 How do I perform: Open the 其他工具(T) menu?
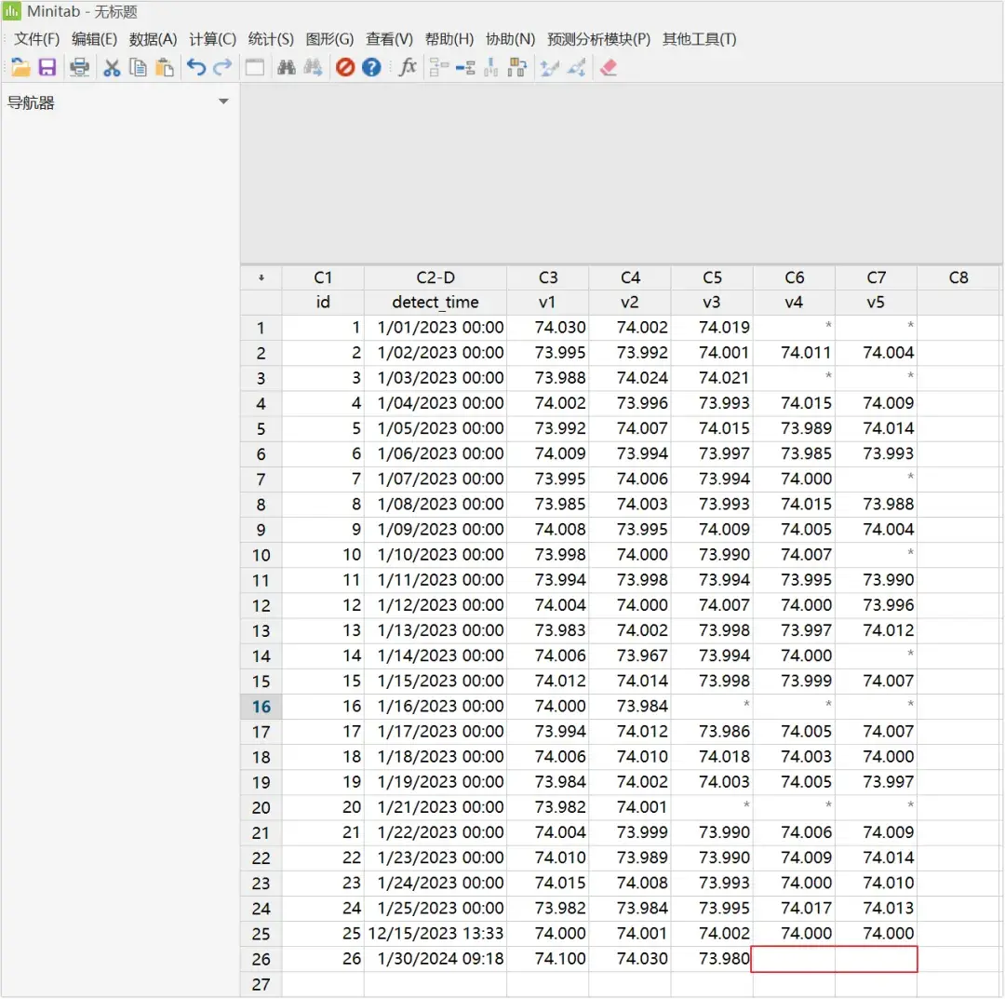click(699, 39)
